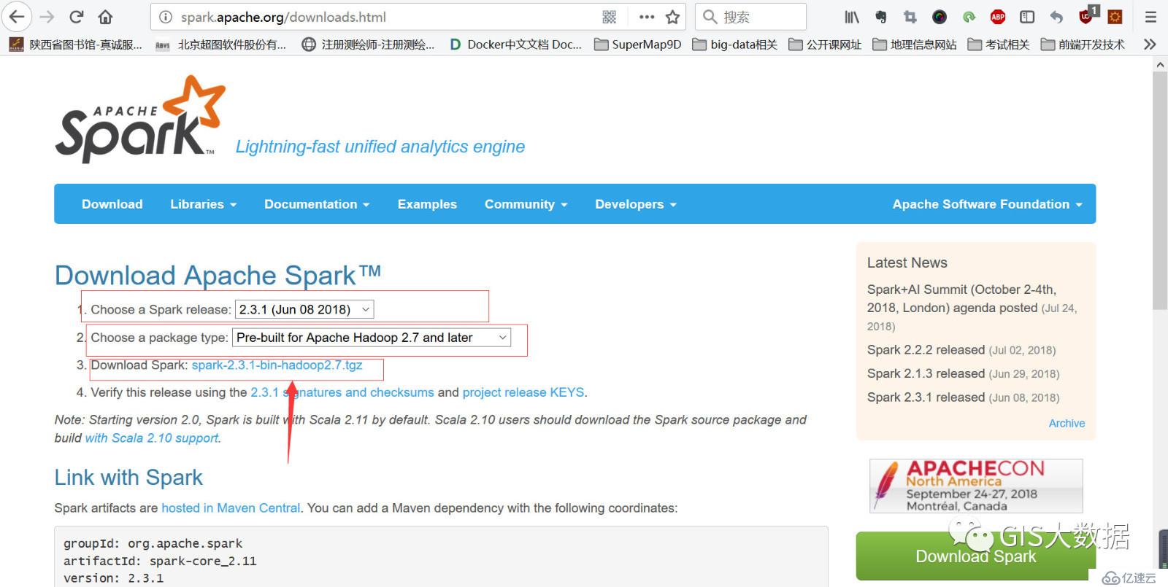
Task: Open the 公开课网址 bookmark folder
Action: [826, 44]
